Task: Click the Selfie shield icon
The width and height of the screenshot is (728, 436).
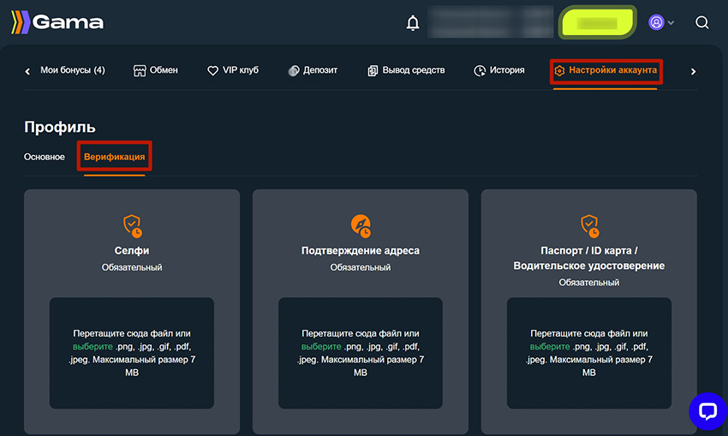Action: coord(132,226)
